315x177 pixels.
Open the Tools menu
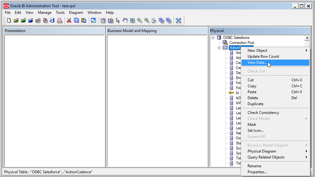point(60,13)
